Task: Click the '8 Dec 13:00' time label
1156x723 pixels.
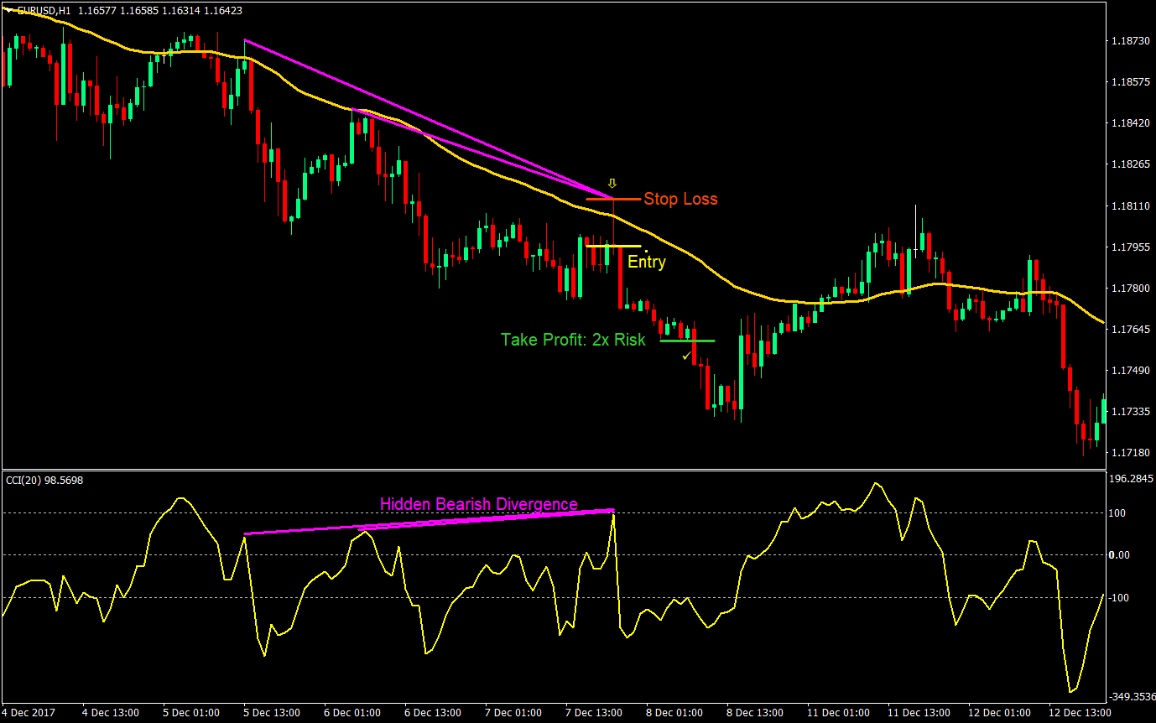Action: (755, 713)
